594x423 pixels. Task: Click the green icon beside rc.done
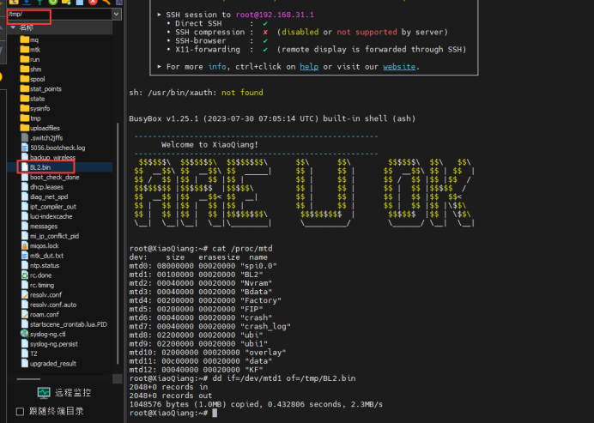point(23,275)
